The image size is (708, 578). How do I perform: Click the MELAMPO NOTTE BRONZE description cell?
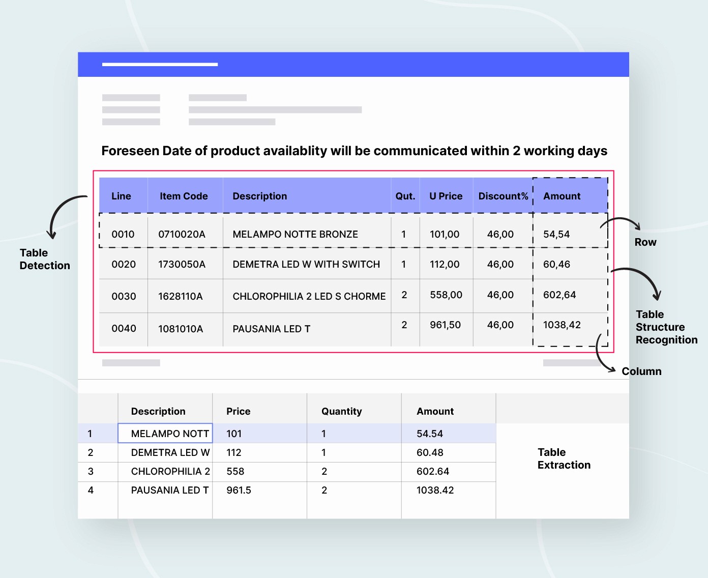(x=295, y=234)
